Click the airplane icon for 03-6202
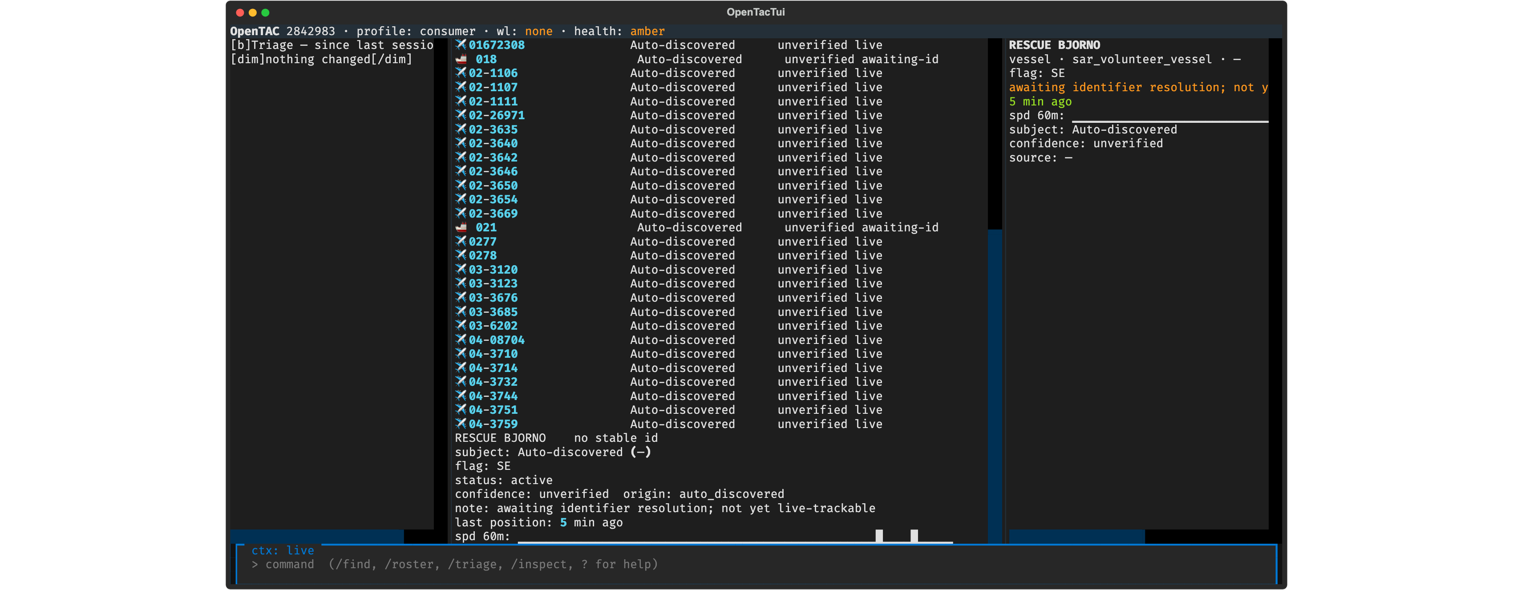 (x=461, y=326)
